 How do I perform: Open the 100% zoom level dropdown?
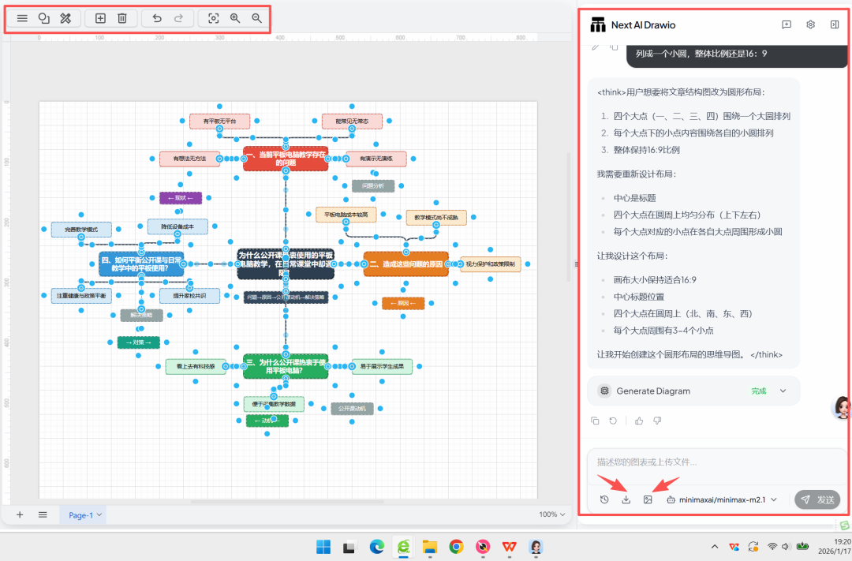pyautogui.click(x=551, y=514)
